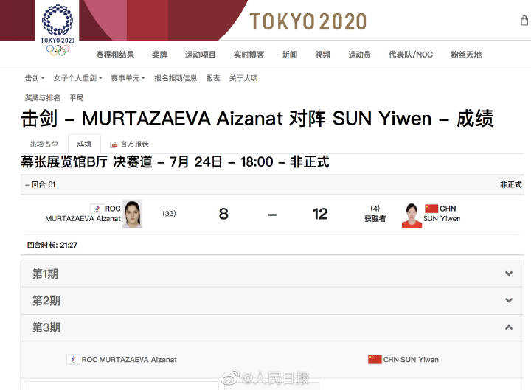531x390 pixels.
Task: Click the ROC flag in the 第3期 header row
Action: [x=73, y=359]
